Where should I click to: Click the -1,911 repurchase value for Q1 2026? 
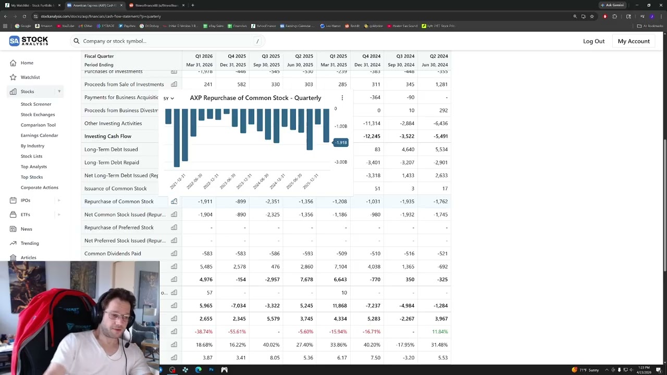coord(205,202)
